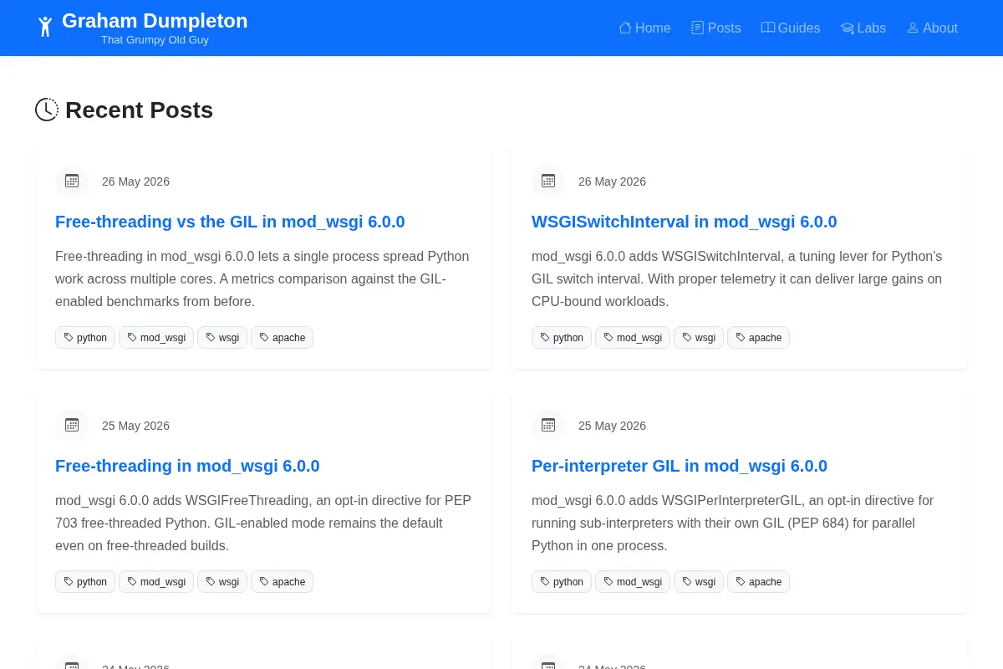Select apache tag on WSGISwitchInterval card
The width and height of the screenshot is (1003, 669).
click(x=758, y=337)
